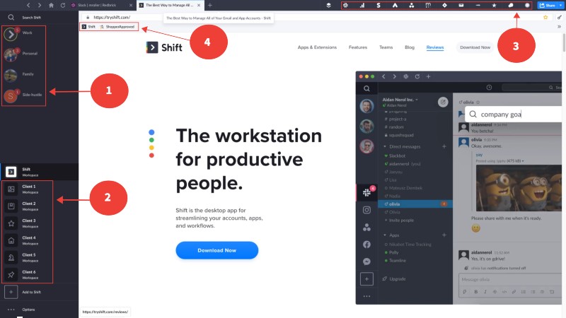Click the key icon beside the address bar
Image resolution: width=566 pixels, height=318 pixels.
[x=559, y=17]
